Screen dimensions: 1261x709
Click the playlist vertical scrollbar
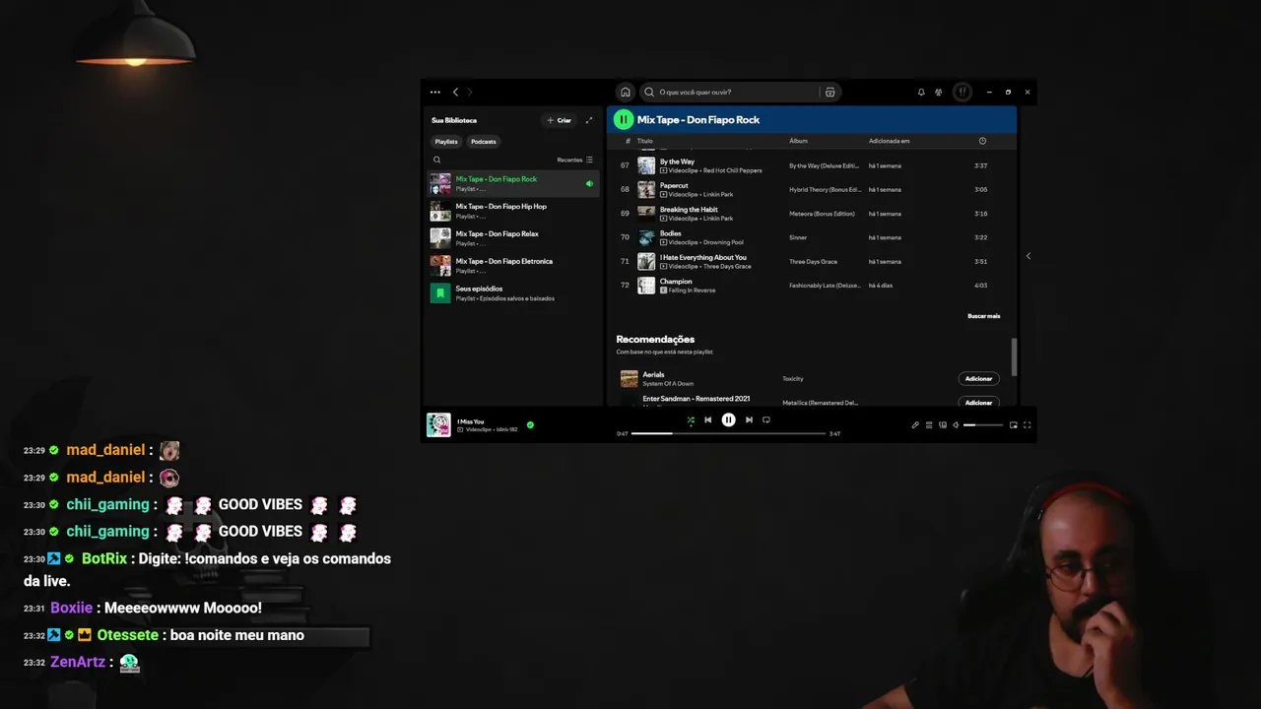[x=1014, y=356]
